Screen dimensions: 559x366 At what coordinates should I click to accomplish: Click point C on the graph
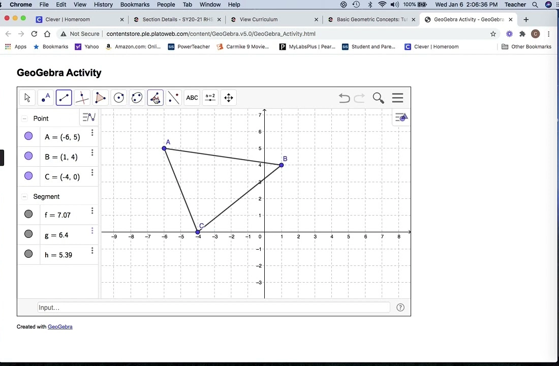[198, 232]
